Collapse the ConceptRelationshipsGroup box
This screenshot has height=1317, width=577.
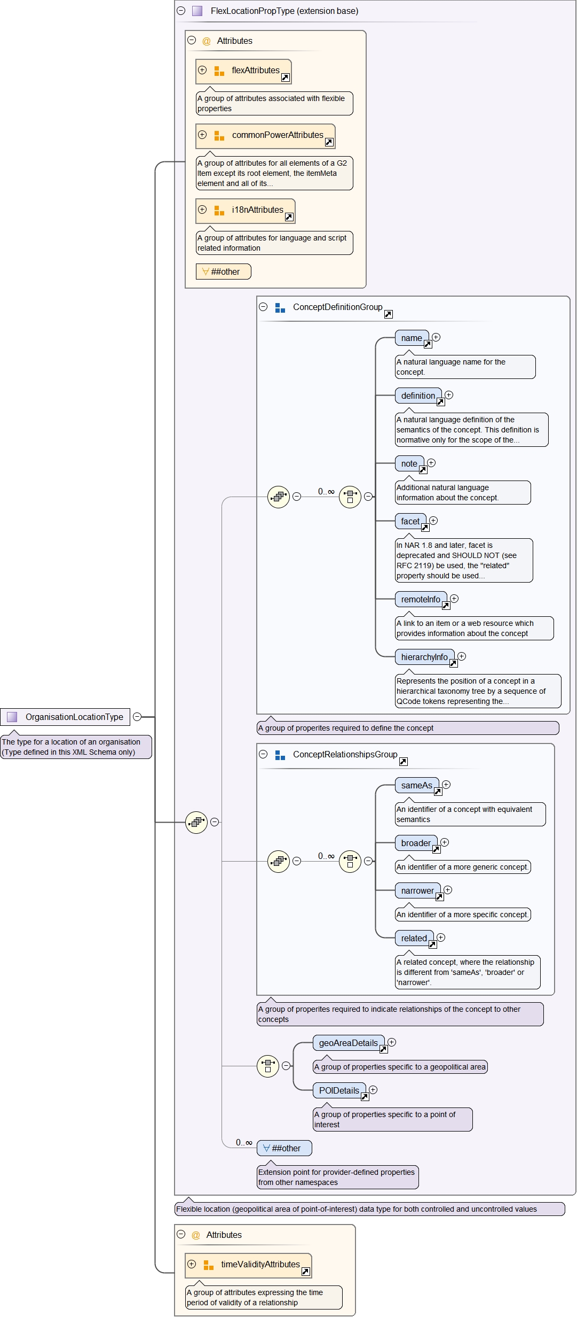click(x=263, y=754)
